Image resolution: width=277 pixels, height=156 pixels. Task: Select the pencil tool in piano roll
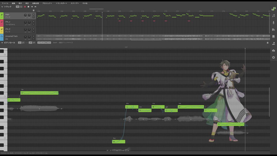pos(23,43)
